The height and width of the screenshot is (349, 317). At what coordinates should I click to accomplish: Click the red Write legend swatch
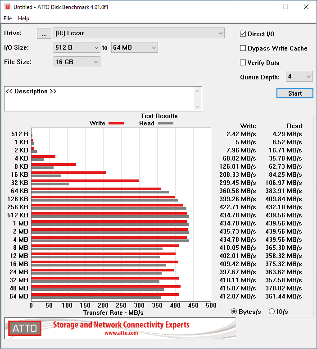coord(116,123)
